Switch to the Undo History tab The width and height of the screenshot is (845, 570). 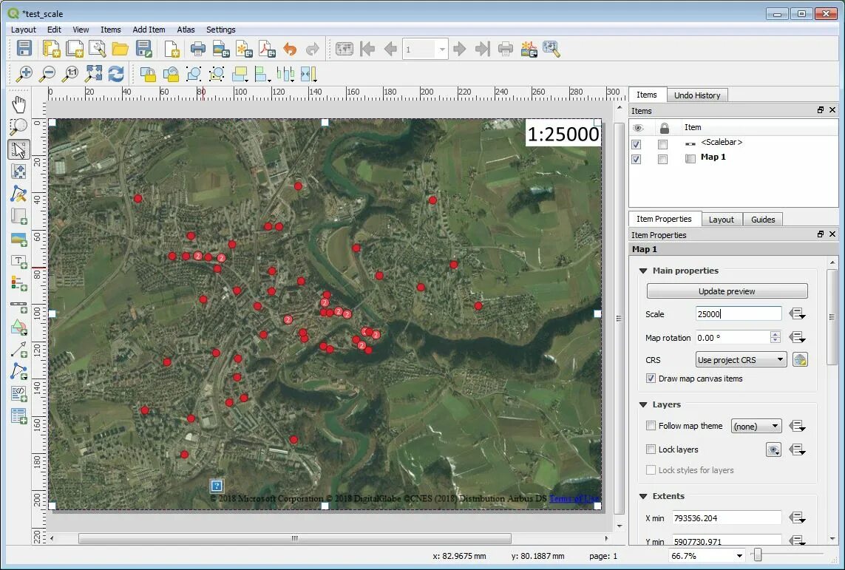click(x=697, y=95)
